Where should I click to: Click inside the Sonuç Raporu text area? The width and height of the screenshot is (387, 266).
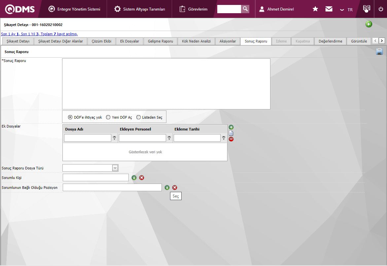(166, 84)
